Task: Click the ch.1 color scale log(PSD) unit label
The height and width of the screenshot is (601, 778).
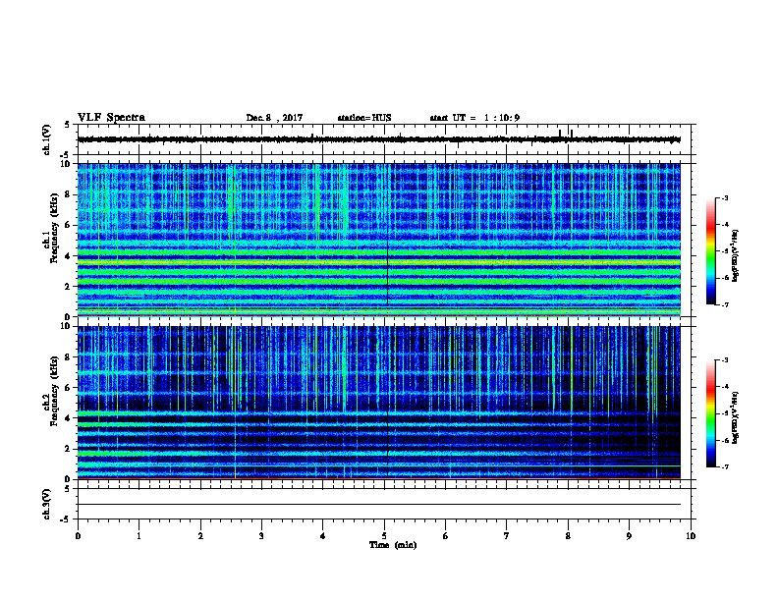Action: coord(736,255)
